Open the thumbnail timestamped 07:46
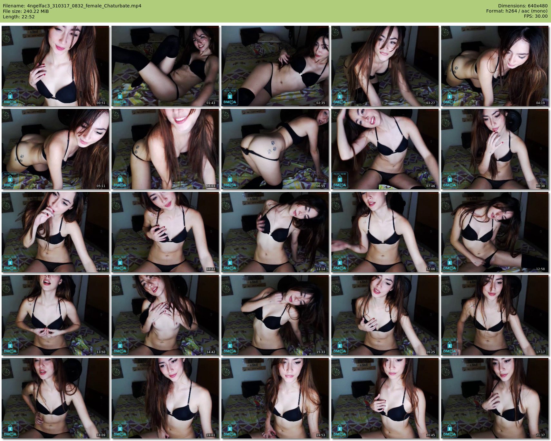 (385, 149)
